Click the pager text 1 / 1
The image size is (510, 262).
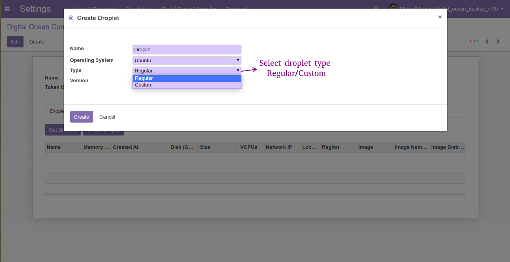pyautogui.click(x=474, y=42)
